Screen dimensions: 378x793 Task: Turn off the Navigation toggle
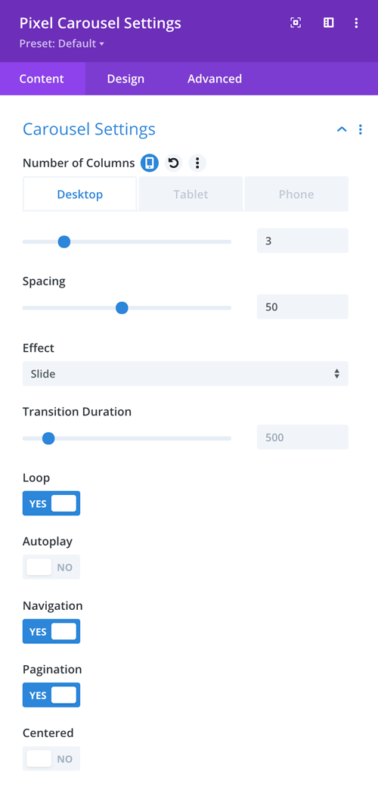click(x=51, y=631)
